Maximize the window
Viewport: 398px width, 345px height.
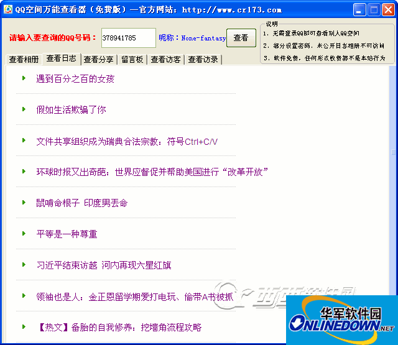coord(374,10)
